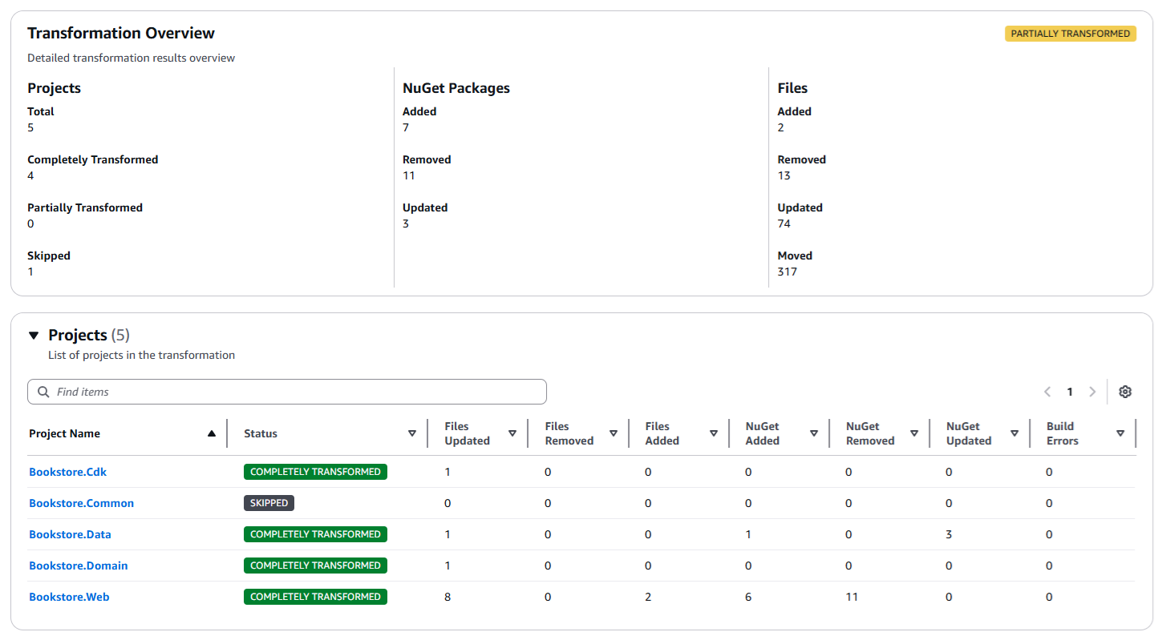Open the NuGet Removed column filter dropdown
Viewport: 1162px width, 640px height.
point(913,433)
